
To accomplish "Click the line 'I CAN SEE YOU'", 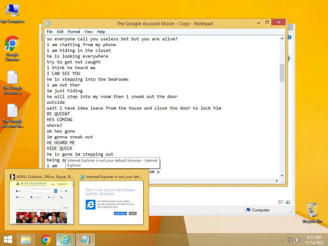I will [x=63, y=73].
